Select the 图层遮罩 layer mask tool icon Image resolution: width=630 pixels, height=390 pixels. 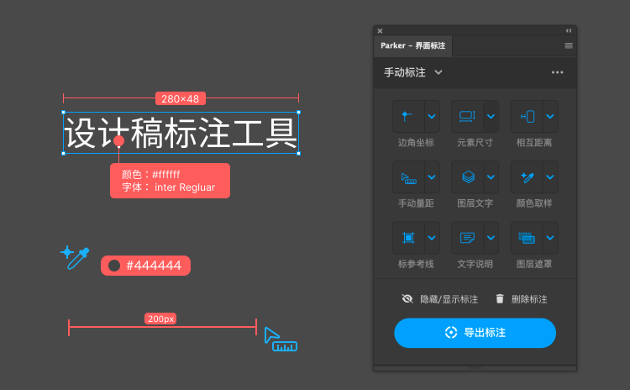click(527, 238)
